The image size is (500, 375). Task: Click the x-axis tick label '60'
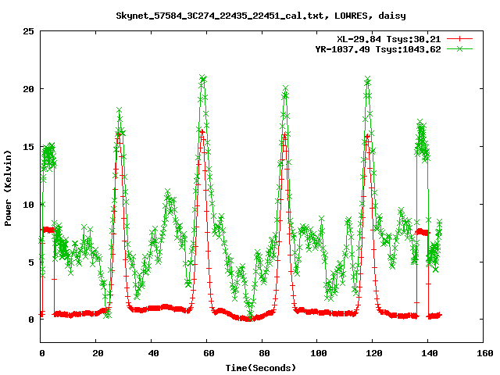pos(209,353)
